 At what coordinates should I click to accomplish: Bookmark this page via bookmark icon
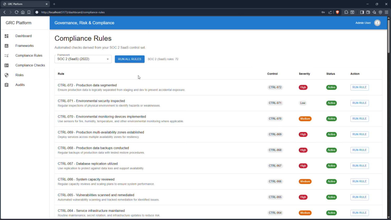29,12
